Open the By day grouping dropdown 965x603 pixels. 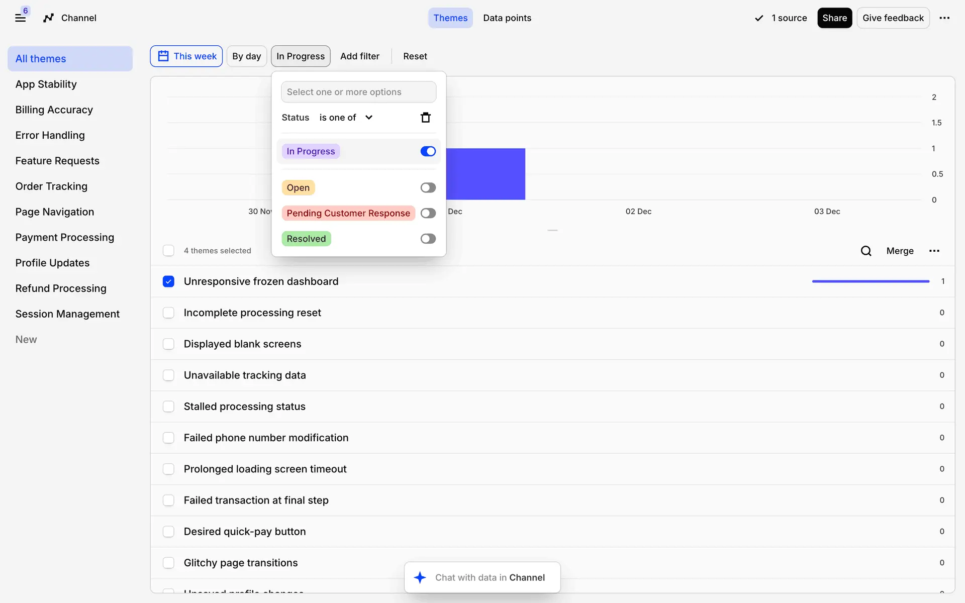246,56
